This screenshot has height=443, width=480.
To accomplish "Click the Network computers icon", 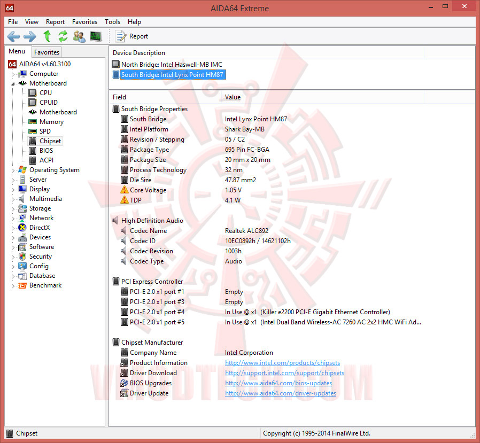I will tap(22, 218).
